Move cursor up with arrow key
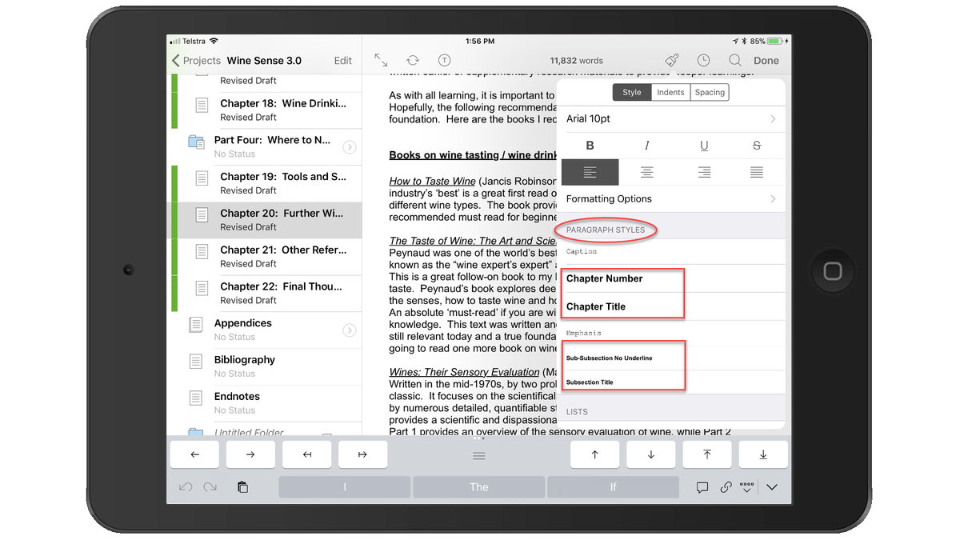960x540 pixels. [x=594, y=454]
